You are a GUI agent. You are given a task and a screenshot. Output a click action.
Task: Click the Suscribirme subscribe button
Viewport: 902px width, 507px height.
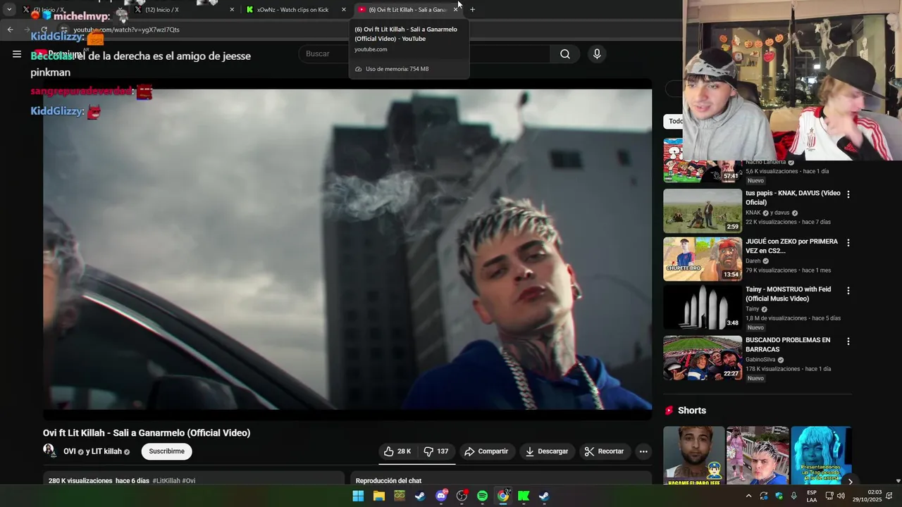[166, 451]
